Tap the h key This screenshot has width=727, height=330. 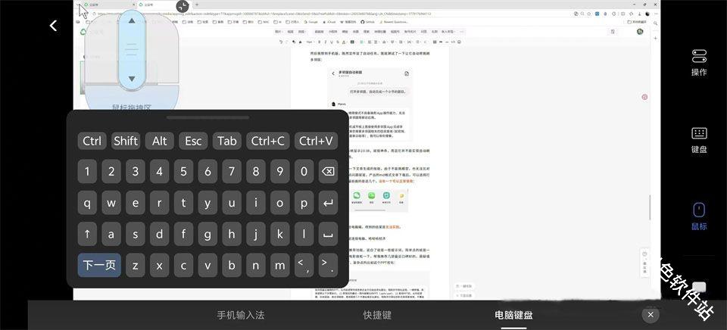coord(232,234)
